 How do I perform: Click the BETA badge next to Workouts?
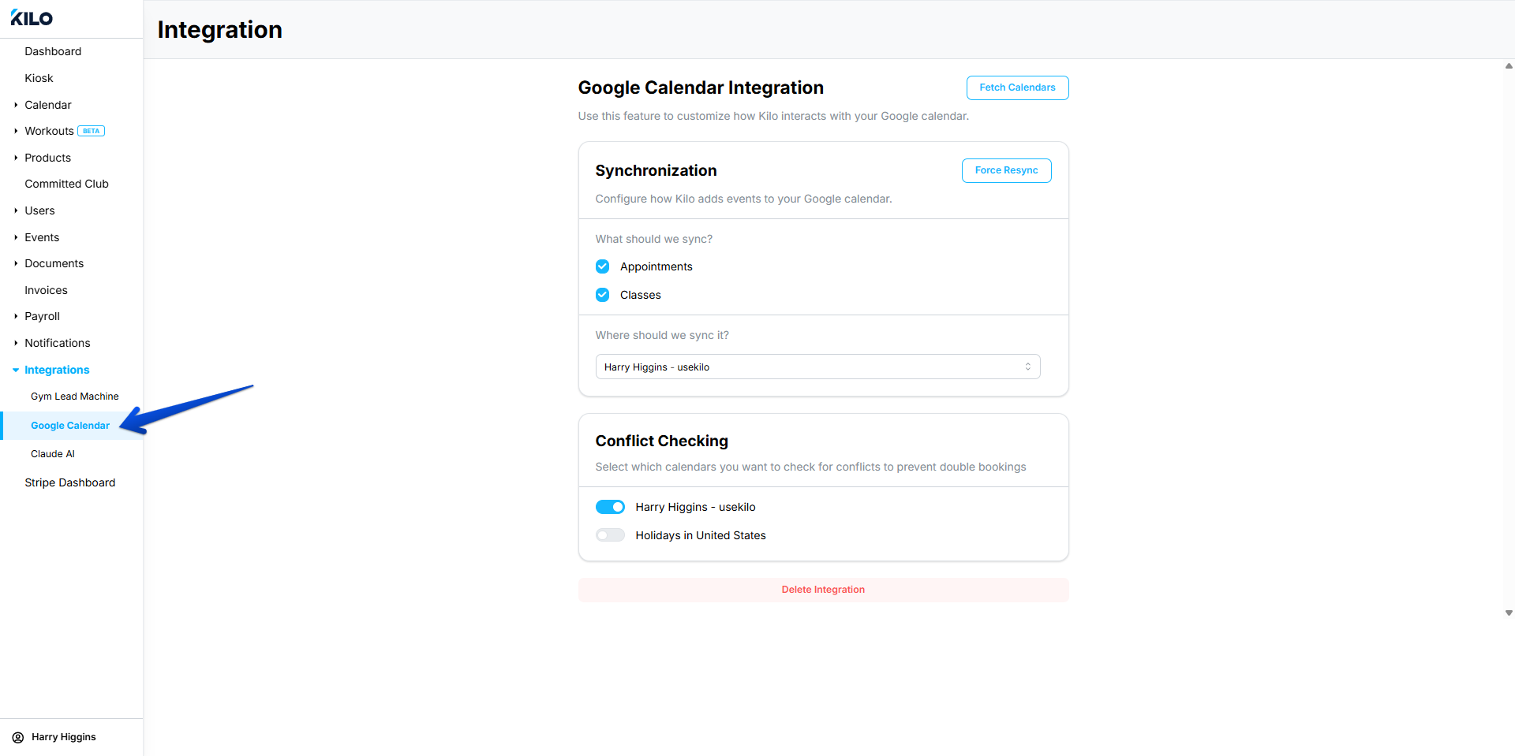click(x=92, y=132)
